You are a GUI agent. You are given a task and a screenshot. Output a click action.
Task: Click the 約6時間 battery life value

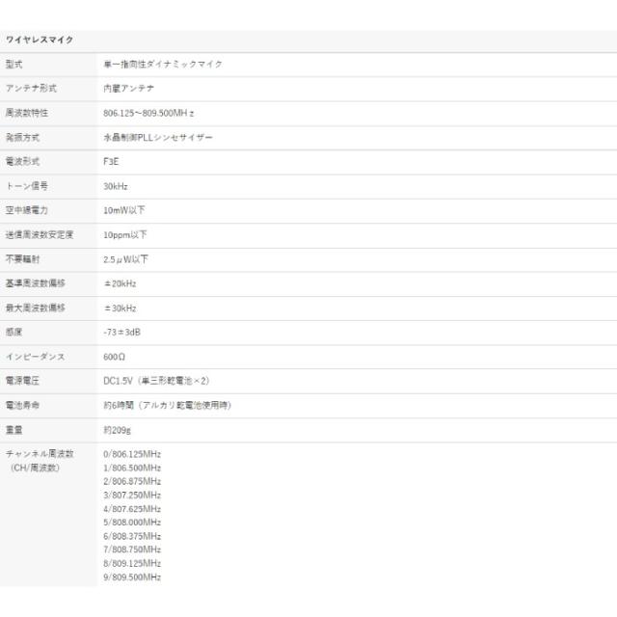[168, 405]
